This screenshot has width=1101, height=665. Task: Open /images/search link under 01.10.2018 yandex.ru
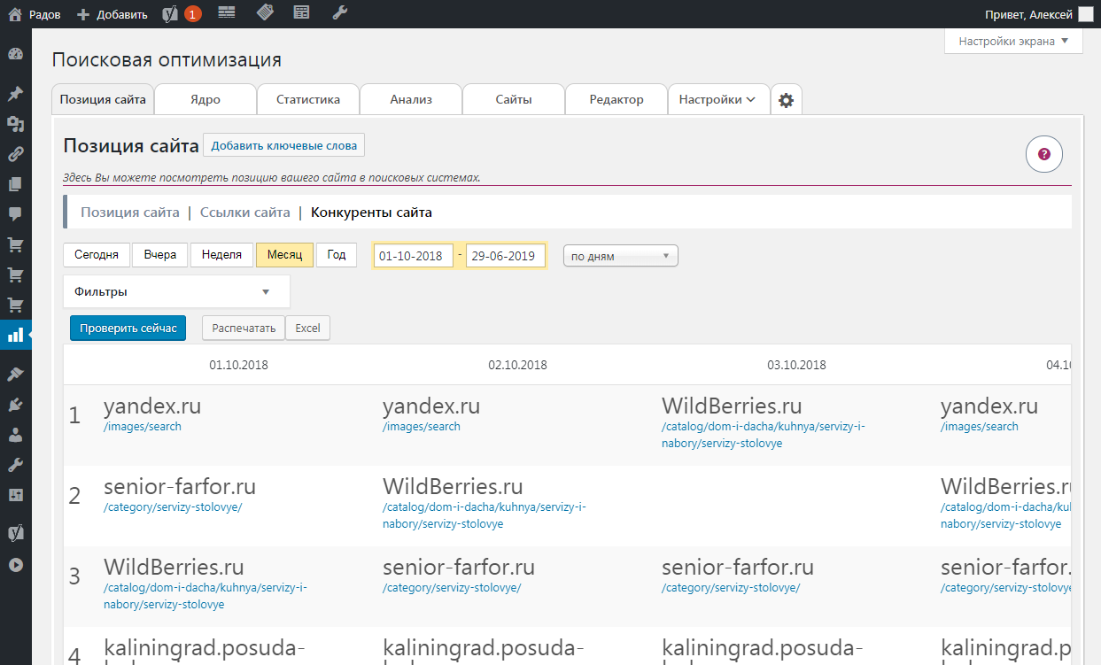click(143, 427)
